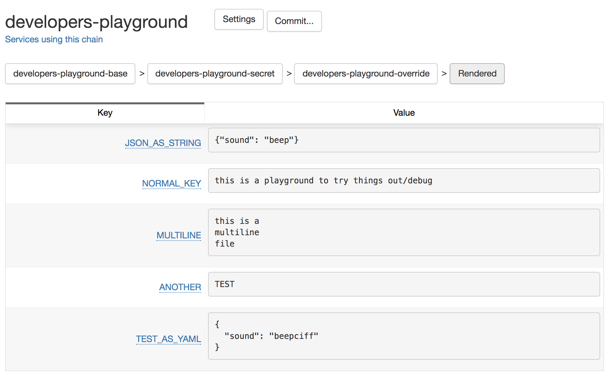Open the ANOTHER key link
Image resolution: width=616 pixels, height=380 pixels.
(x=180, y=287)
